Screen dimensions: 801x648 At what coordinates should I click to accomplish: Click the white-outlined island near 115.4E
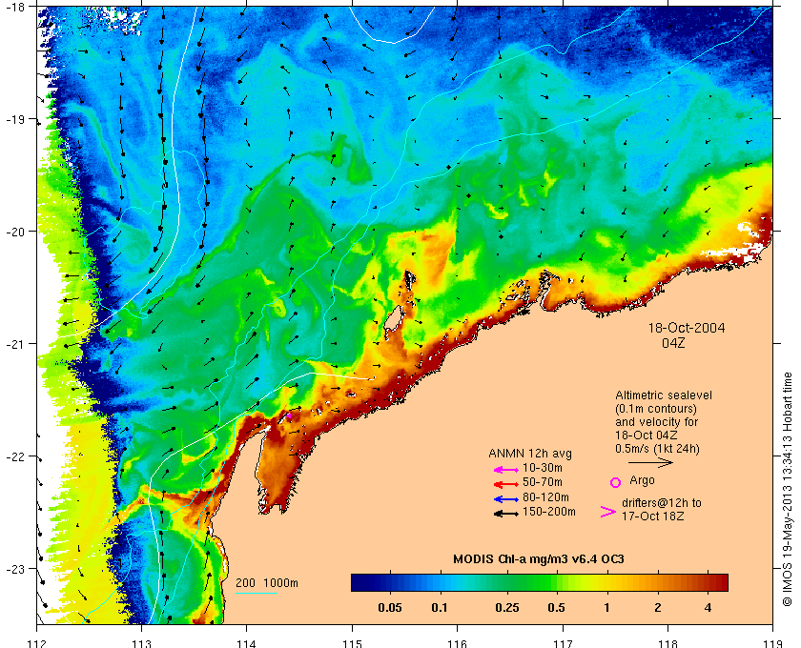coord(393,318)
